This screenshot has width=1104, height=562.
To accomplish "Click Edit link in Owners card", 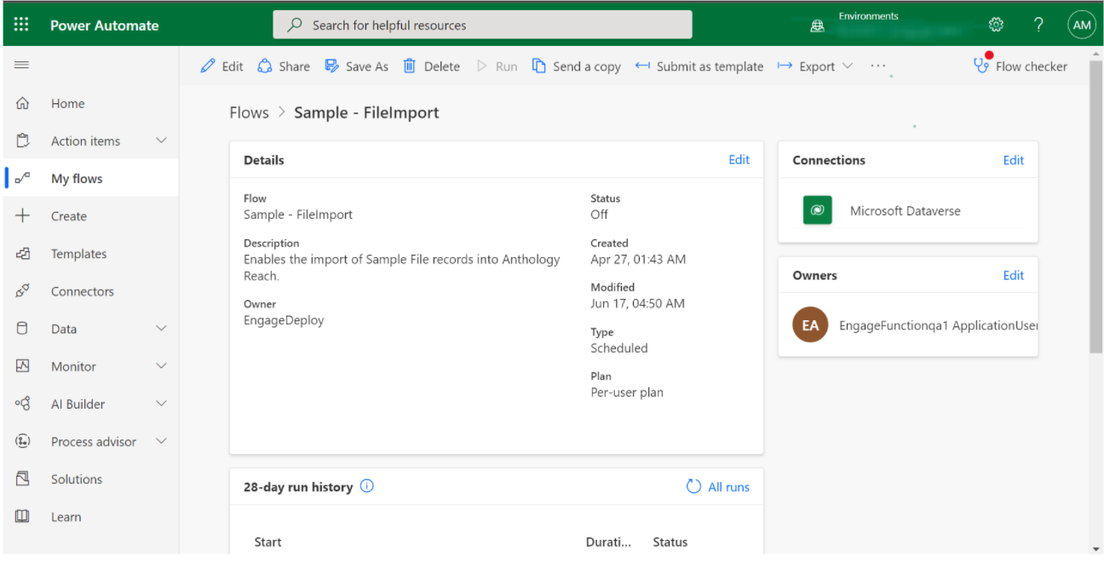I will (x=1014, y=274).
